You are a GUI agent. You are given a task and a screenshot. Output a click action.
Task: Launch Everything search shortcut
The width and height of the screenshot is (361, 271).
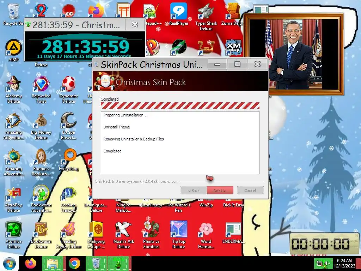pyautogui.click(x=69, y=160)
